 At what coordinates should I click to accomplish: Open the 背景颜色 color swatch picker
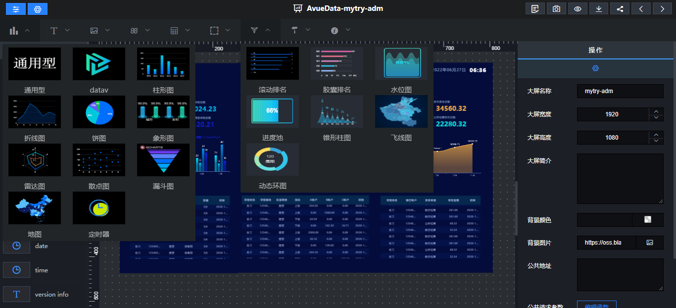pos(648,219)
